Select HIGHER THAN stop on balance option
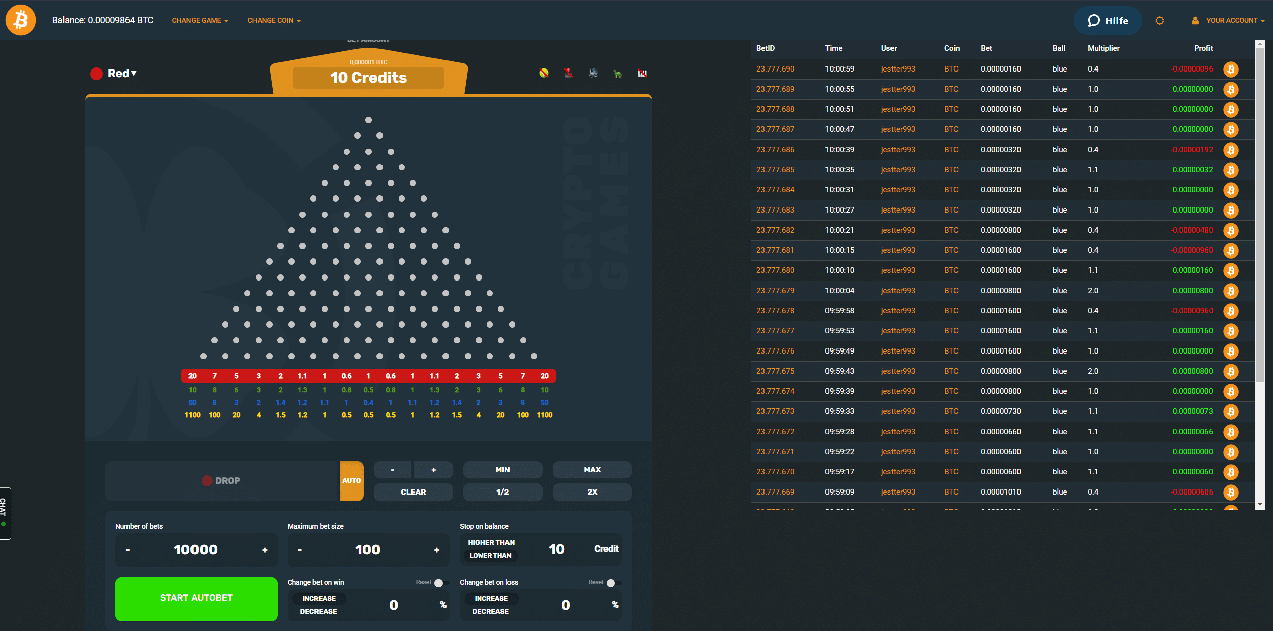 [491, 542]
